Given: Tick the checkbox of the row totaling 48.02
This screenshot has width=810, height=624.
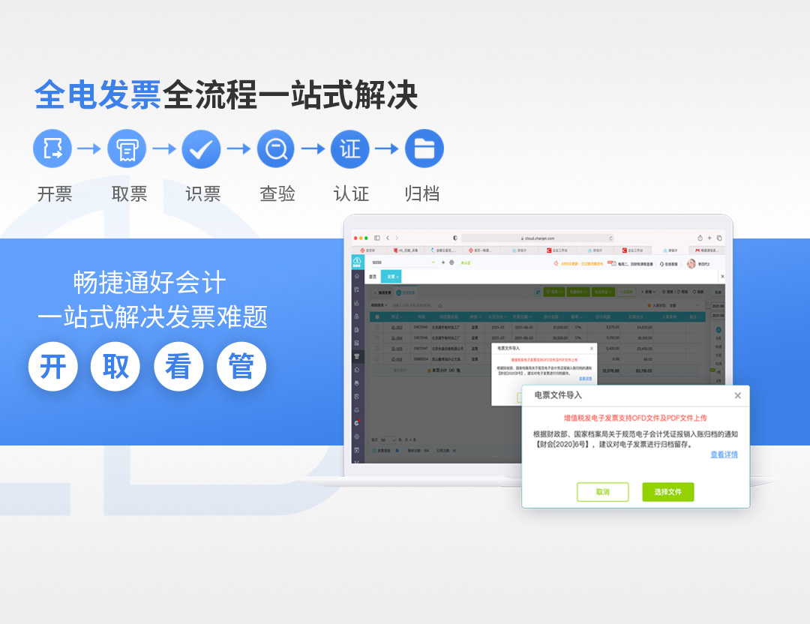Looking at the screenshot, I should [x=377, y=359].
